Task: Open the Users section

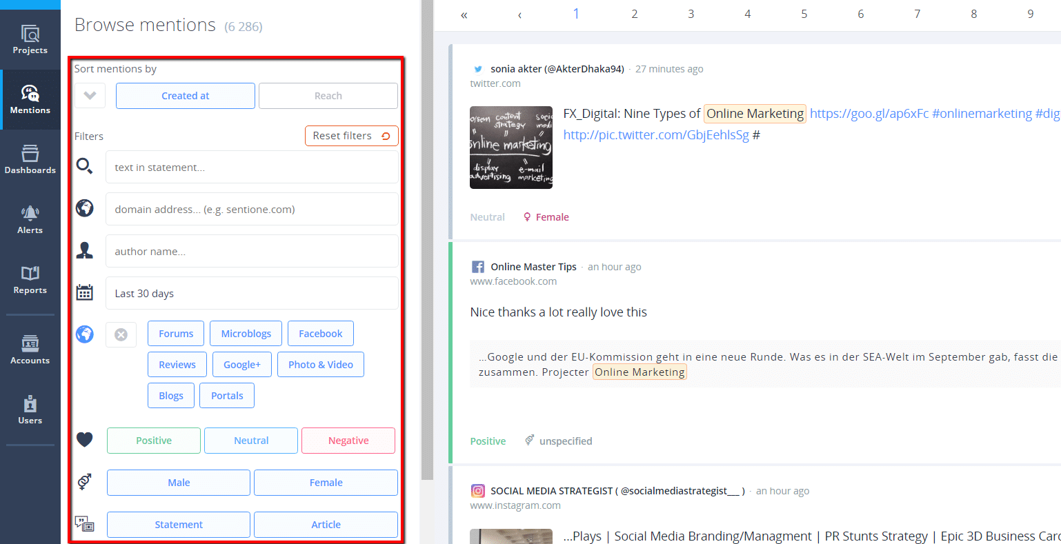Action: (30, 410)
